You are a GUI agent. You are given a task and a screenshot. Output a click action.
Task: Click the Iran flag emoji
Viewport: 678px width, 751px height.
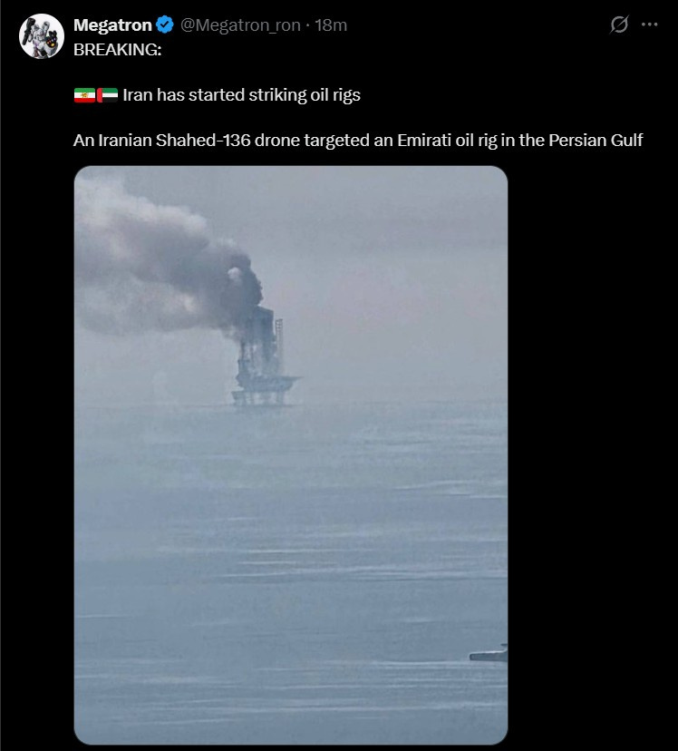84,95
